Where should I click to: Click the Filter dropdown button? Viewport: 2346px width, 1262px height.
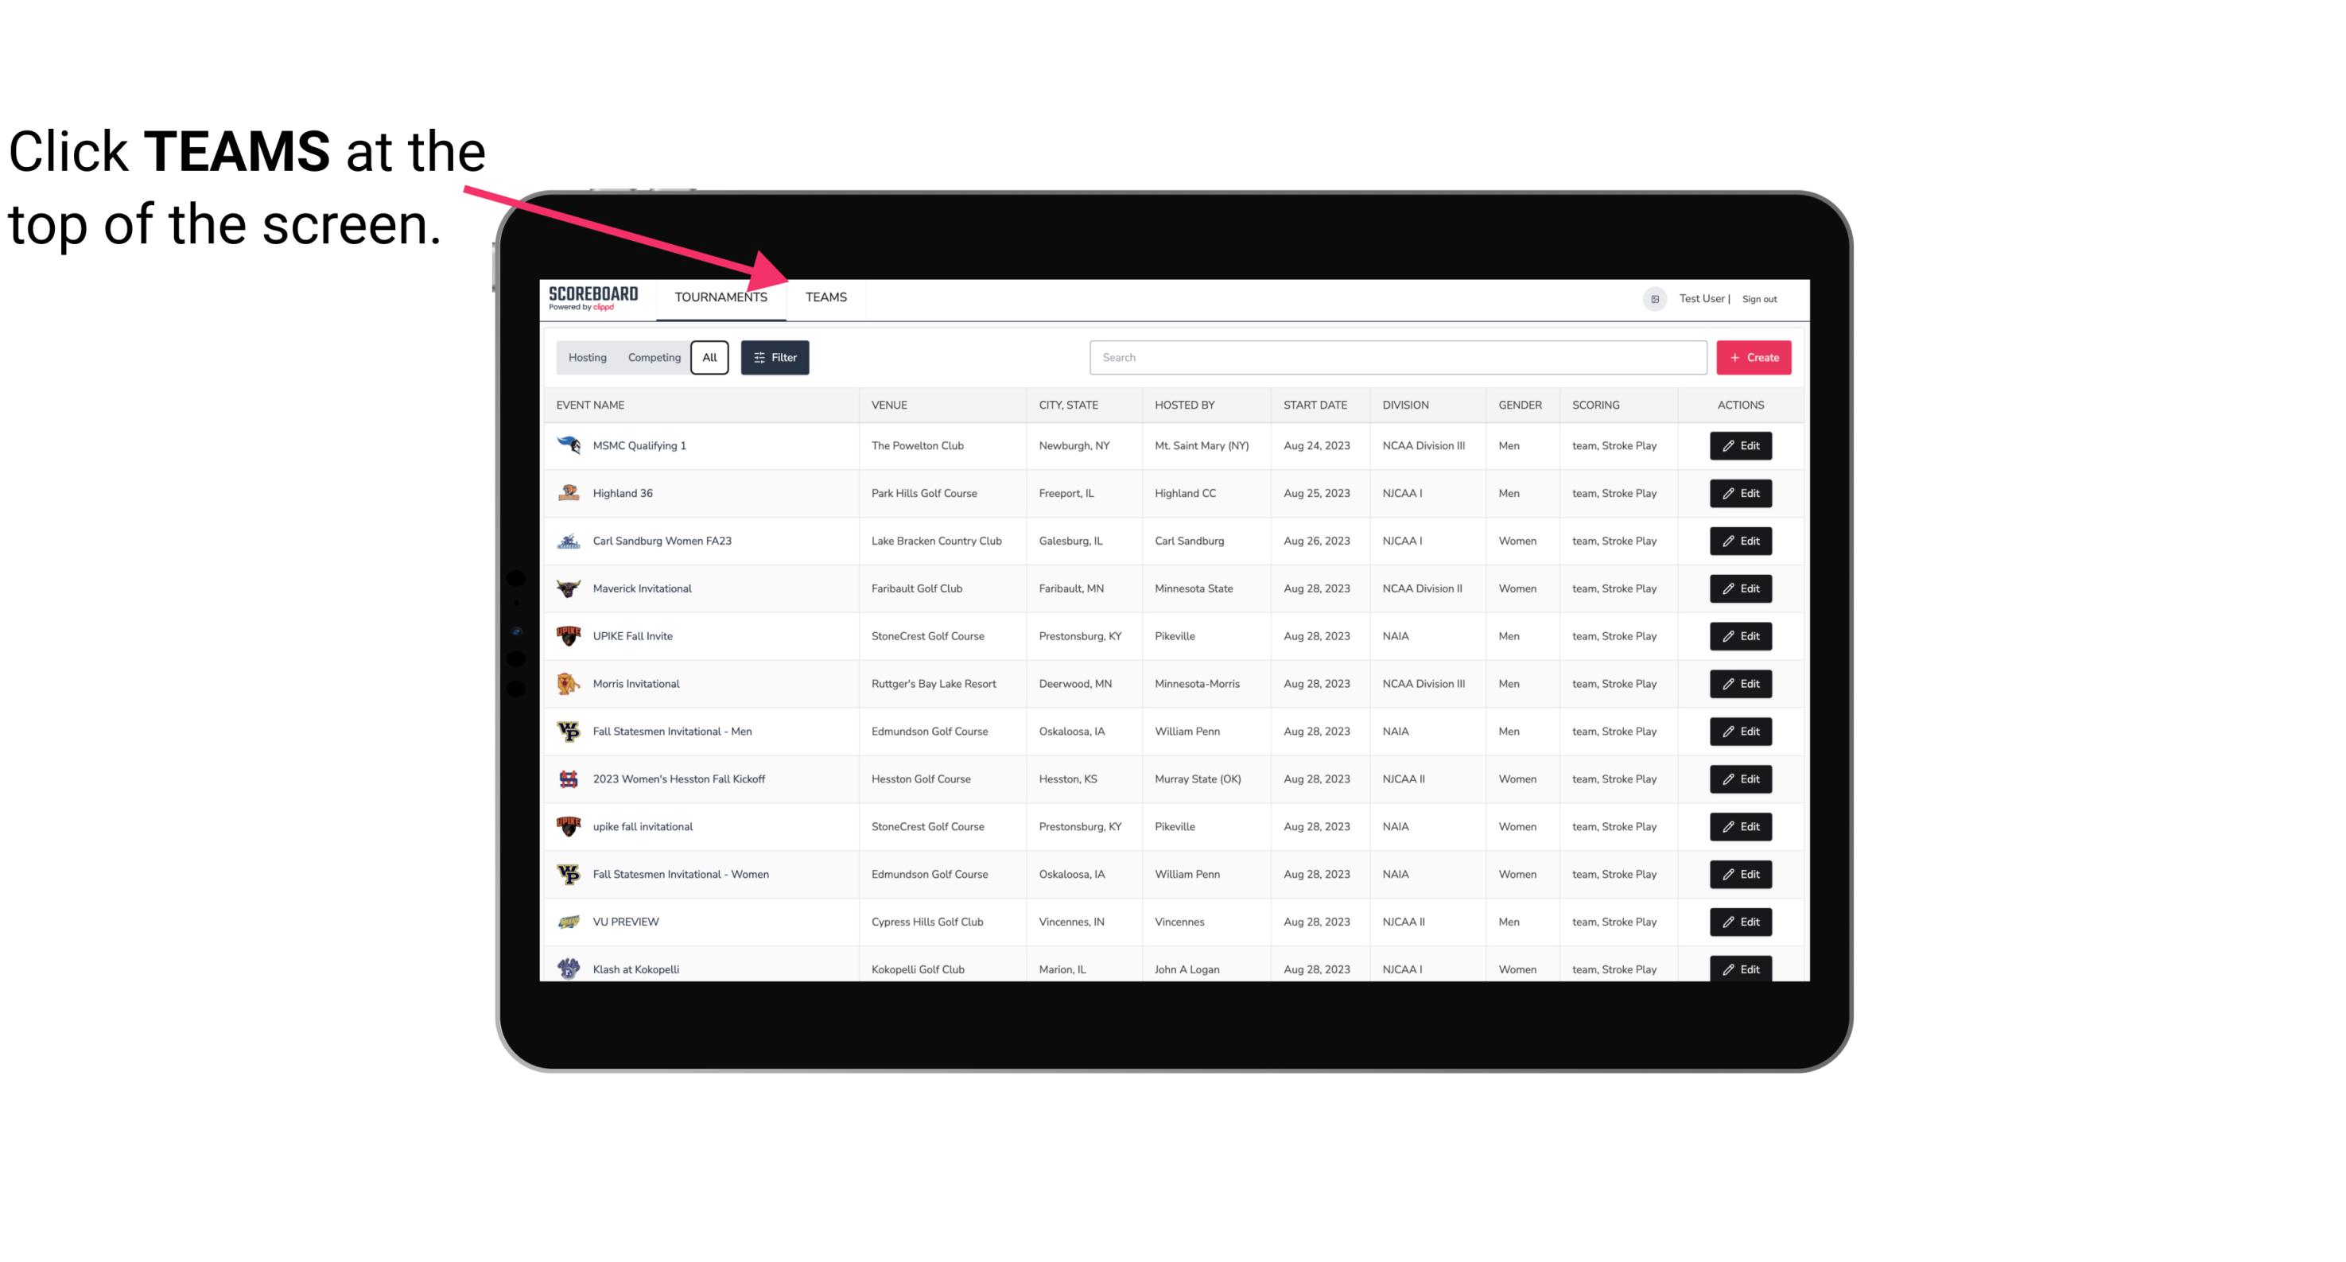click(775, 358)
